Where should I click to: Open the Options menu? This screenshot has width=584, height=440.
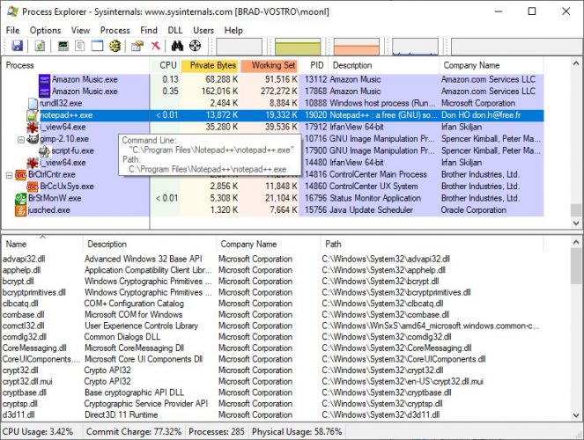point(45,30)
